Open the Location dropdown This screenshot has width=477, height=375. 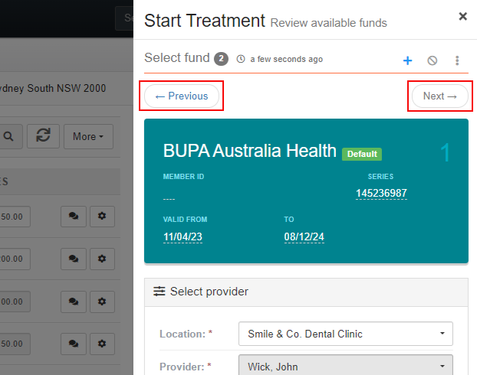[x=346, y=334]
